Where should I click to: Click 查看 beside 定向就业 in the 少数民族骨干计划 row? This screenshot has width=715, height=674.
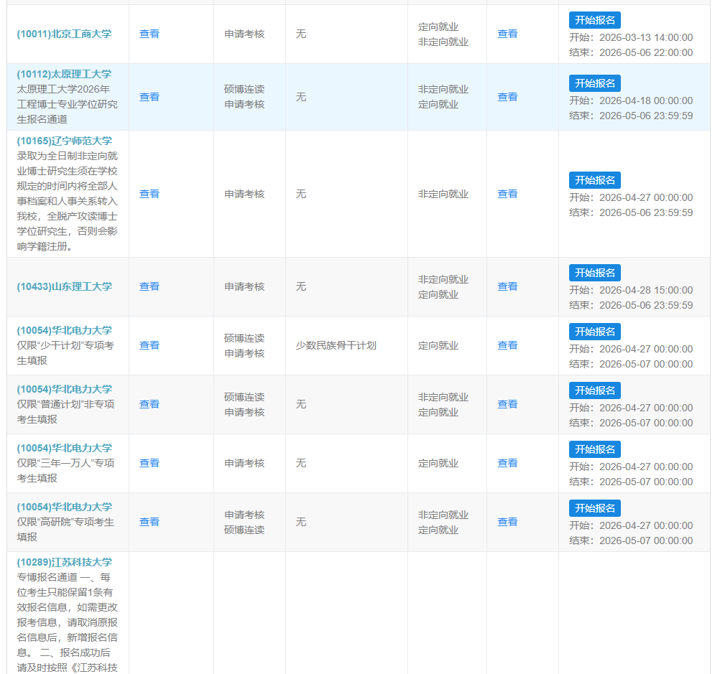507,345
